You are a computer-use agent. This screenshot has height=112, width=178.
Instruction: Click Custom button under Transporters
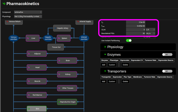(112, 82)
